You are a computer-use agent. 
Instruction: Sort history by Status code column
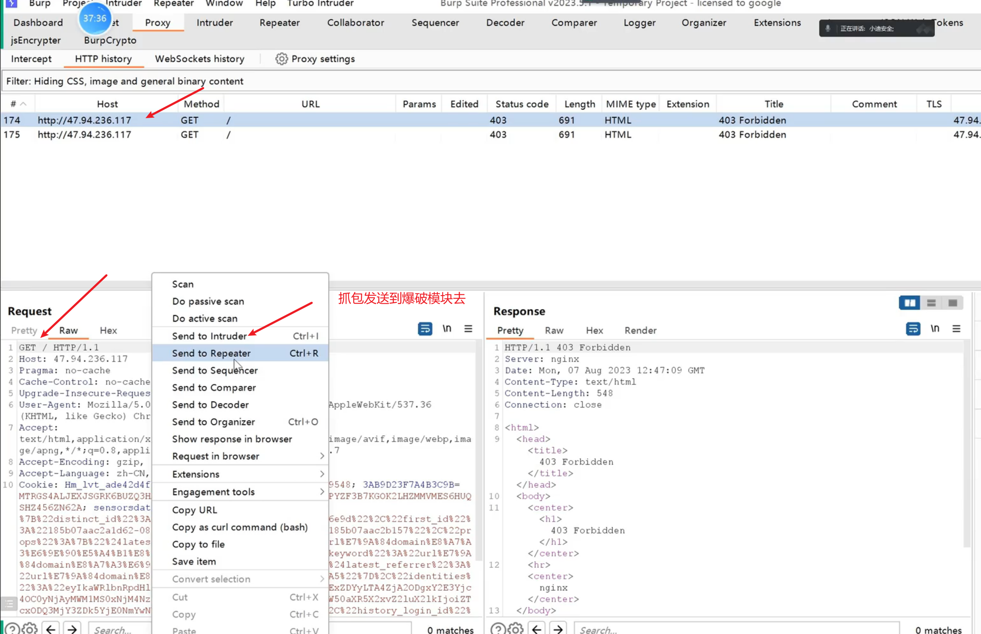click(x=522, y=104)
